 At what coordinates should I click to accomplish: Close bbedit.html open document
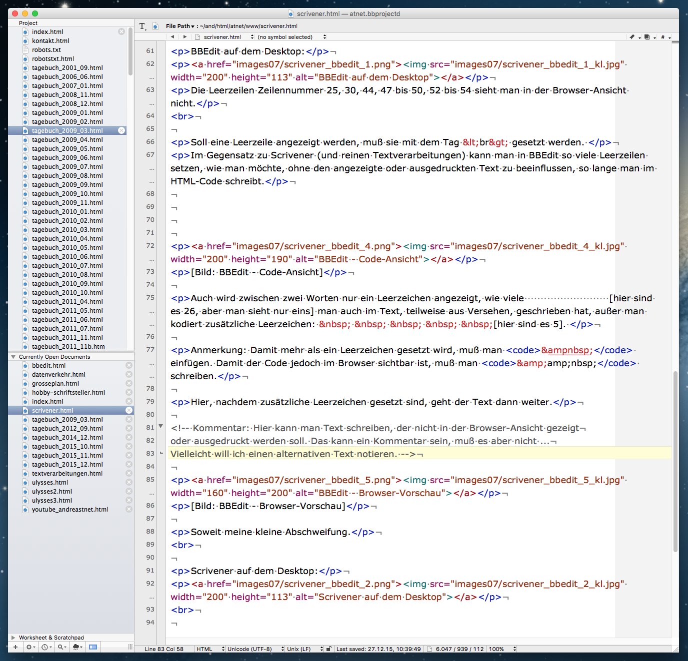coord(129,365)
